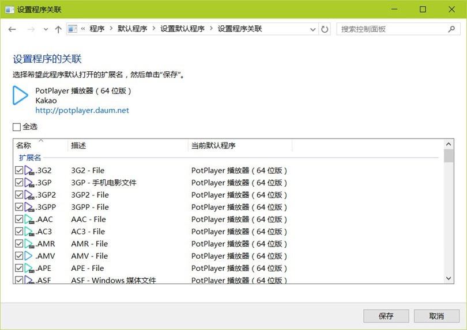Uncheck the .APE extension checkbox
Viewport: 467px width, 330px height.
click(x=19, y=268)
